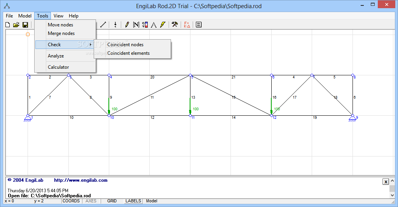Click the 'y = 2' coordinate readout
398x207 pixels.
tap(39, 201)
